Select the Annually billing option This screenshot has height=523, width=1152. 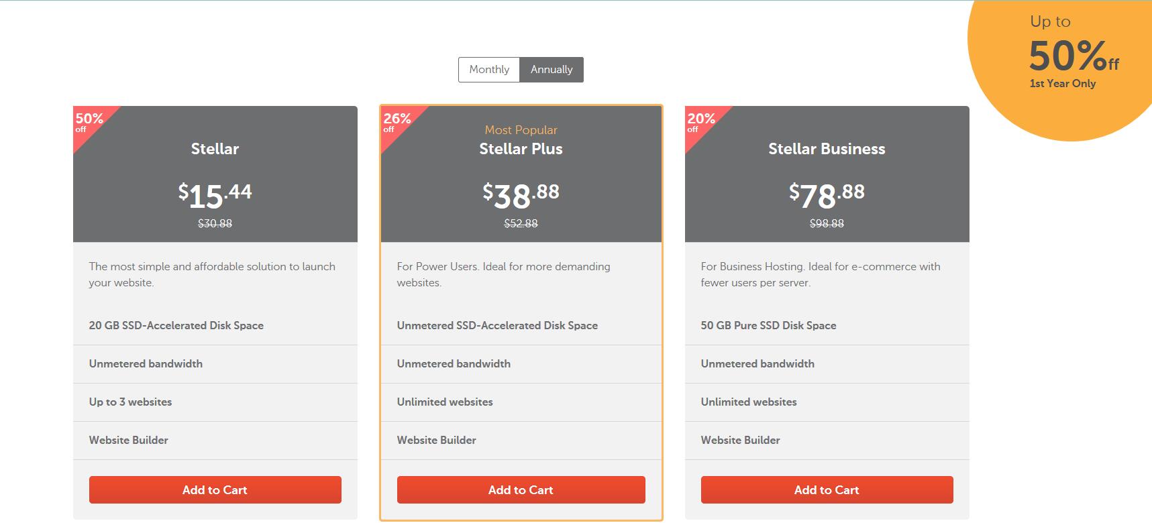(x=552, y=70)
